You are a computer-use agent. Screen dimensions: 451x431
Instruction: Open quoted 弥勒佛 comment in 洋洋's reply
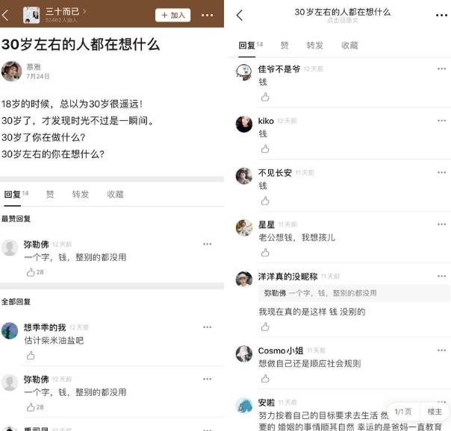click(353, 293)
